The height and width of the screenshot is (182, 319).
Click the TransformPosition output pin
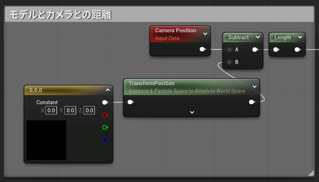(x=252, y=102)
